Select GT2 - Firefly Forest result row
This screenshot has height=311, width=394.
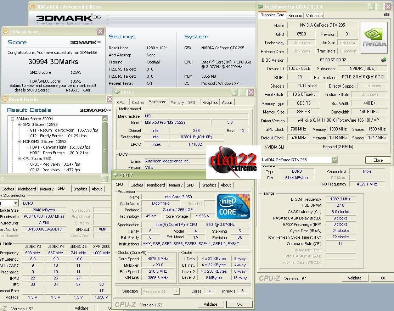click(x=58, y=136)
